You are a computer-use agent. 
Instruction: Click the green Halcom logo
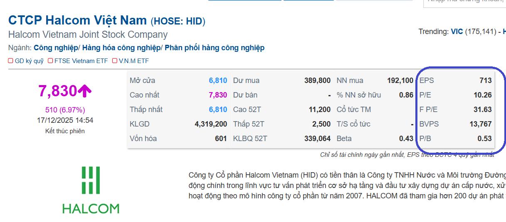91,190
